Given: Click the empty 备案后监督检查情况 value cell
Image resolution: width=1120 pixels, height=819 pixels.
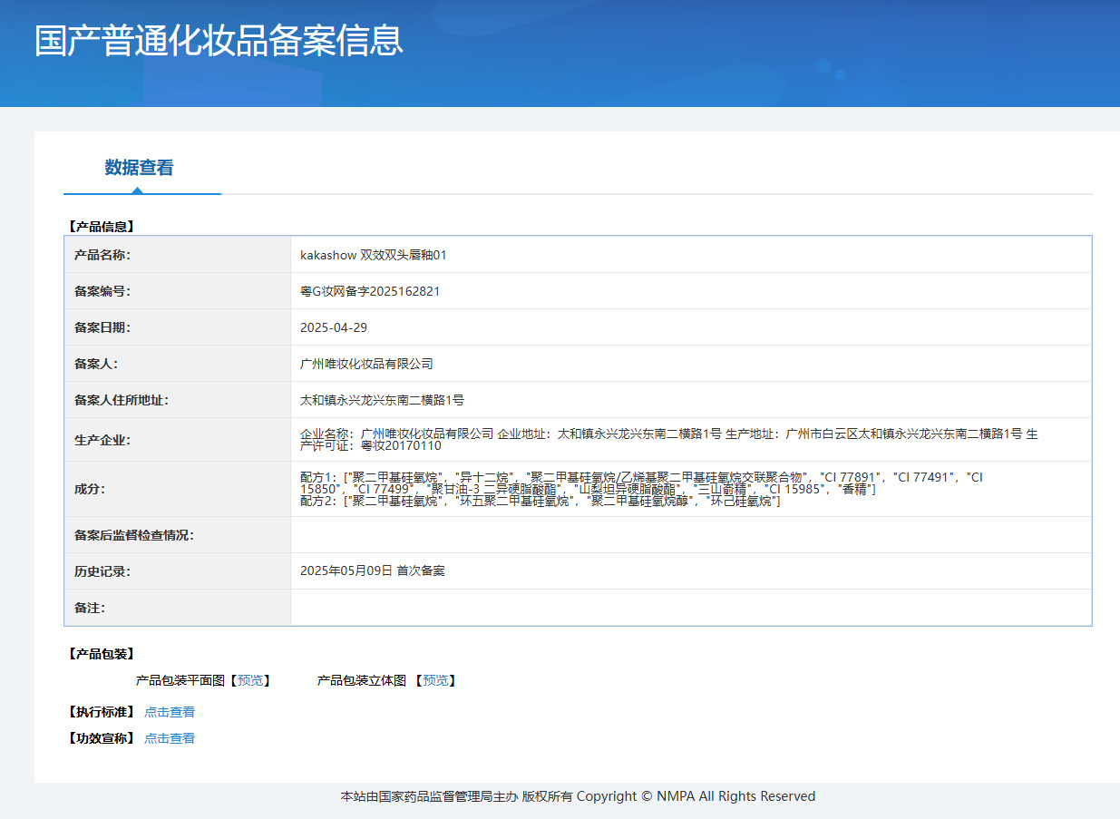Looking at the screenshot, I should (x=690, y=535).
